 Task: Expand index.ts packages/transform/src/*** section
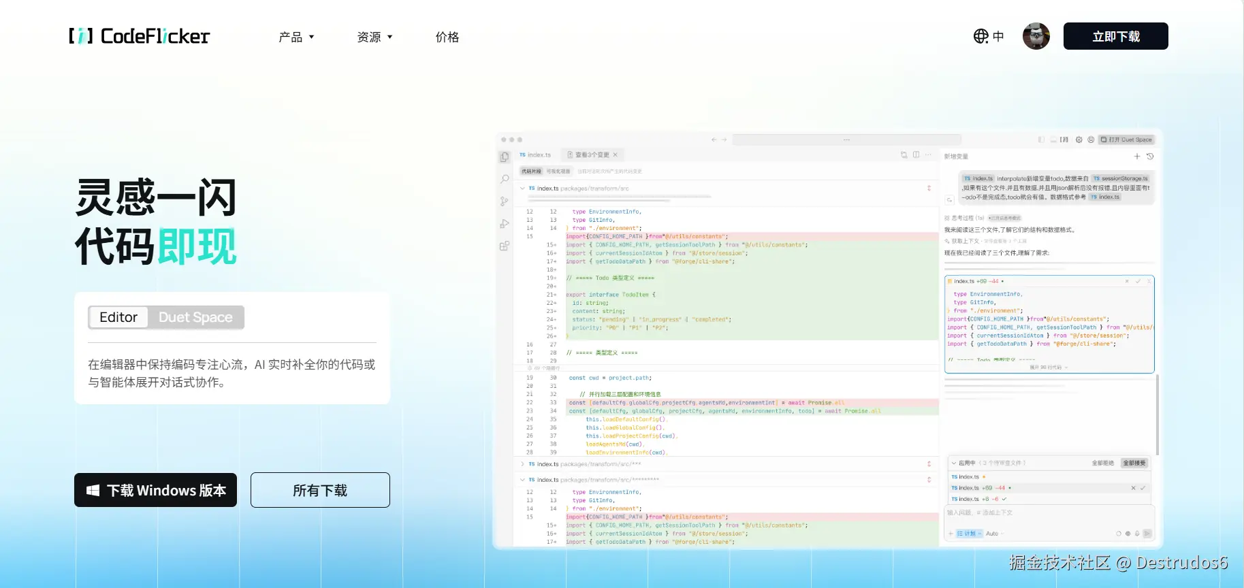pyautogui.click(x=523, y=464)
